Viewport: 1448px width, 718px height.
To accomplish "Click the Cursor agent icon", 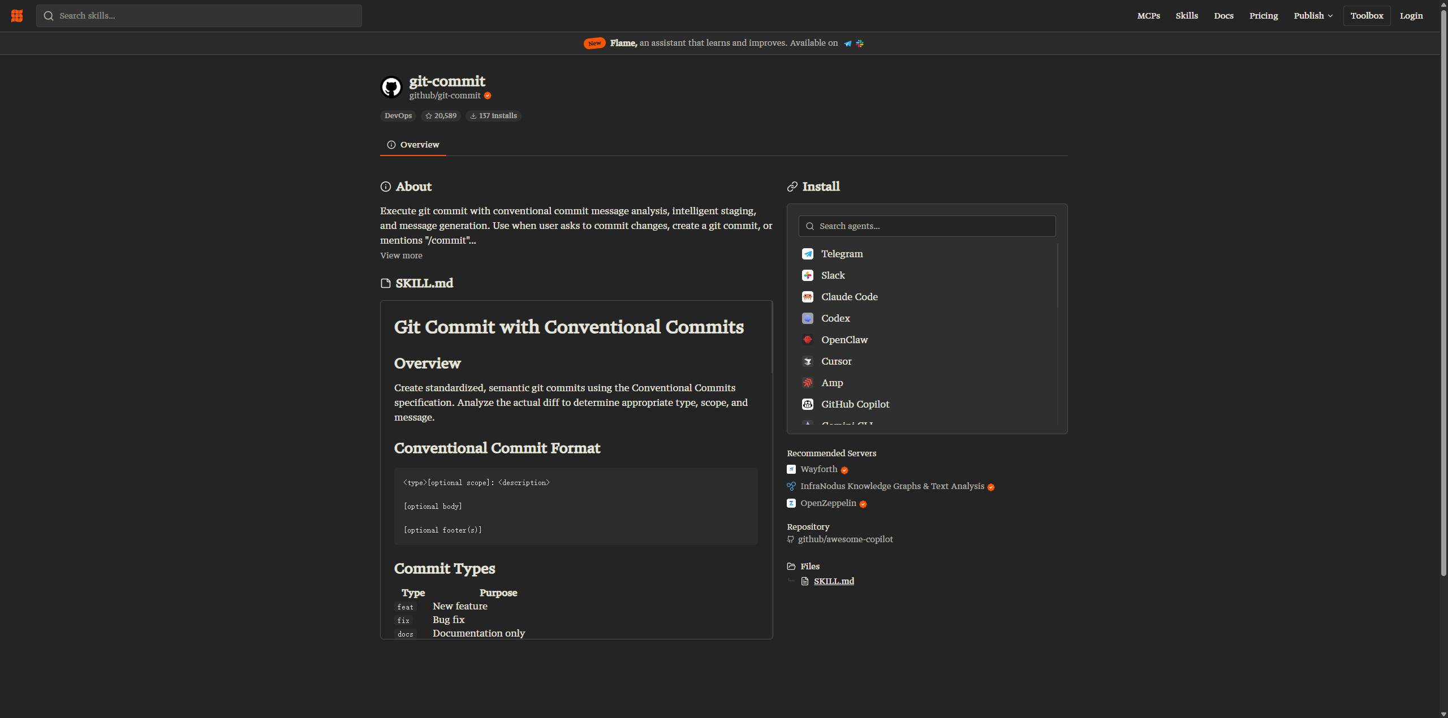I will click(x=808, y=361).
